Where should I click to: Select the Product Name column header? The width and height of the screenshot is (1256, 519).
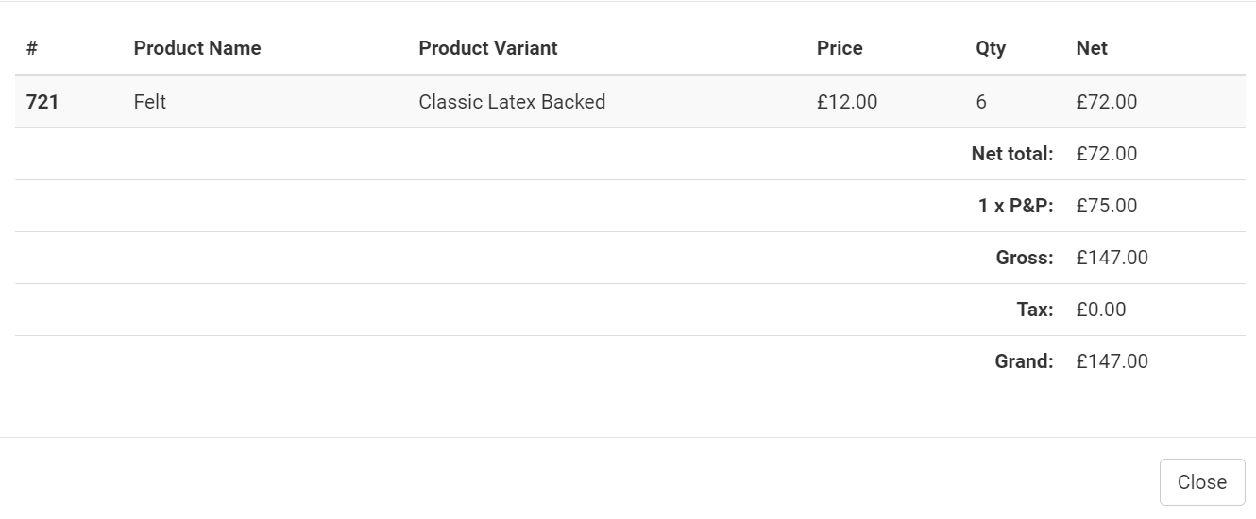[x=197, y=48]
